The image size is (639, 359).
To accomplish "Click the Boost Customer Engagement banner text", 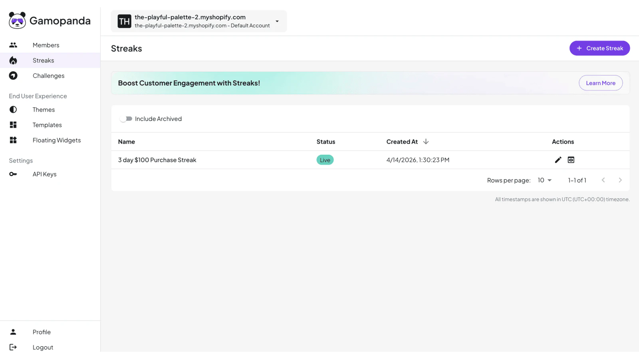I will point(189,83).
